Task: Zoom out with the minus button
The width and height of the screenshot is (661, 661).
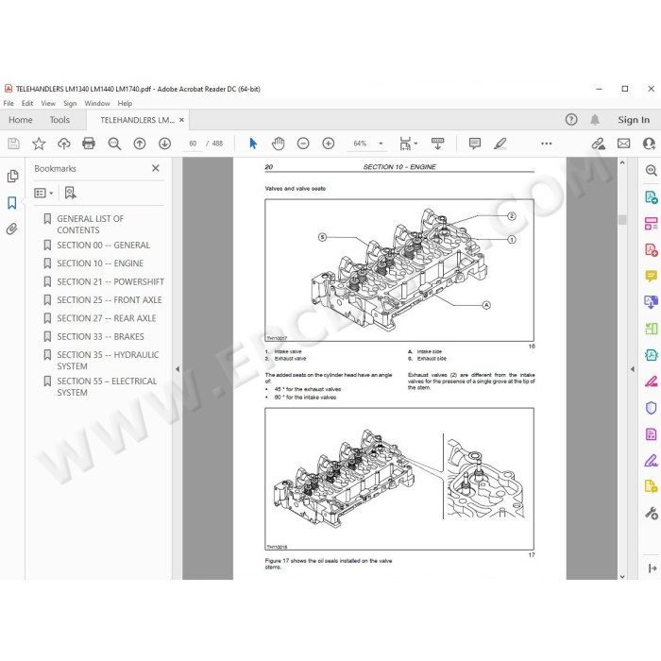Action: tap(303, 144)
